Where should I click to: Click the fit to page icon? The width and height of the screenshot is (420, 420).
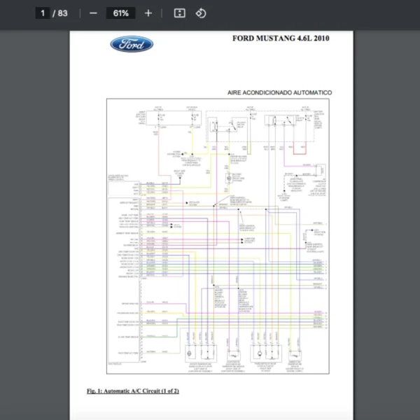tap(179, 13)
